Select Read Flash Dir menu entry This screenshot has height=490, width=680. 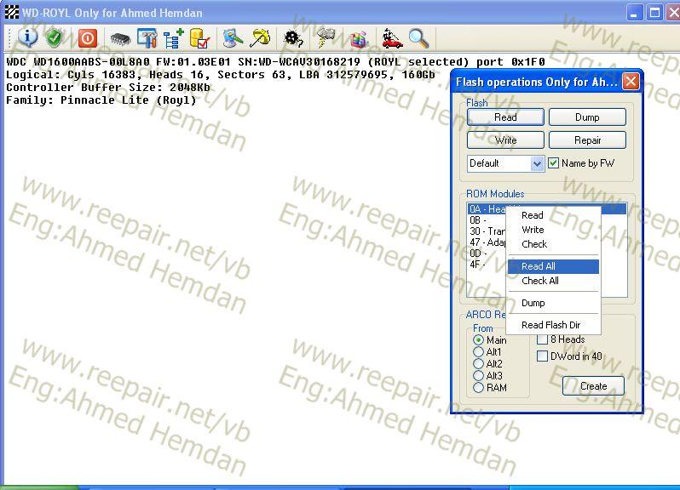pos(550,325)
